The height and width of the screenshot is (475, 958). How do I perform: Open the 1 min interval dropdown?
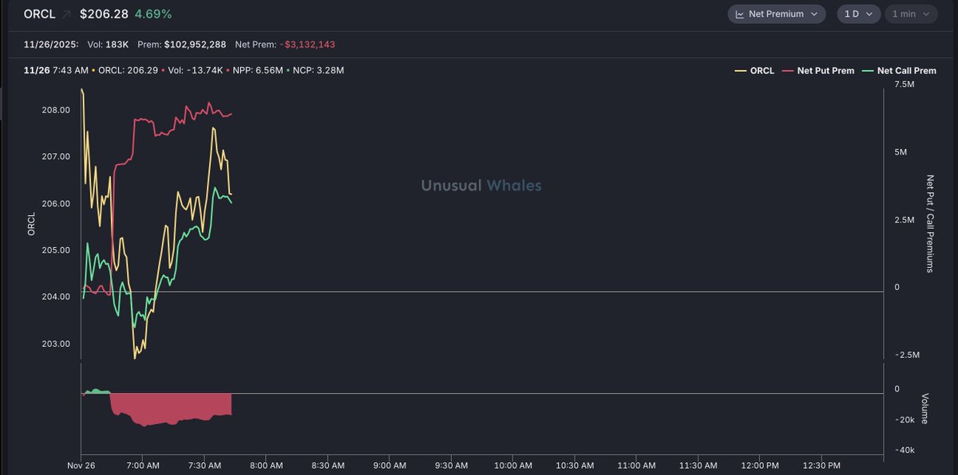pos(911,14)
